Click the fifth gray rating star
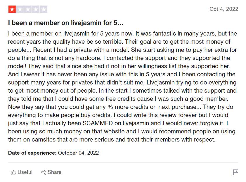Image resolution: width=246 pixels, height=182 pixels. click(44, 9)
